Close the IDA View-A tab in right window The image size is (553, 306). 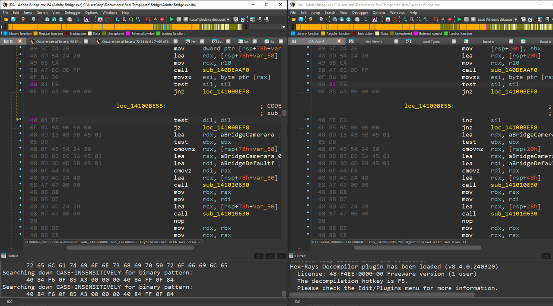pos(339,41)
